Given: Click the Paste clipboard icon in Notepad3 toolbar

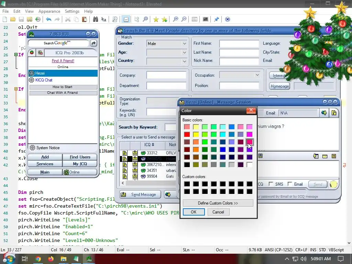Looking at the screenshot, I should point(85,19).
